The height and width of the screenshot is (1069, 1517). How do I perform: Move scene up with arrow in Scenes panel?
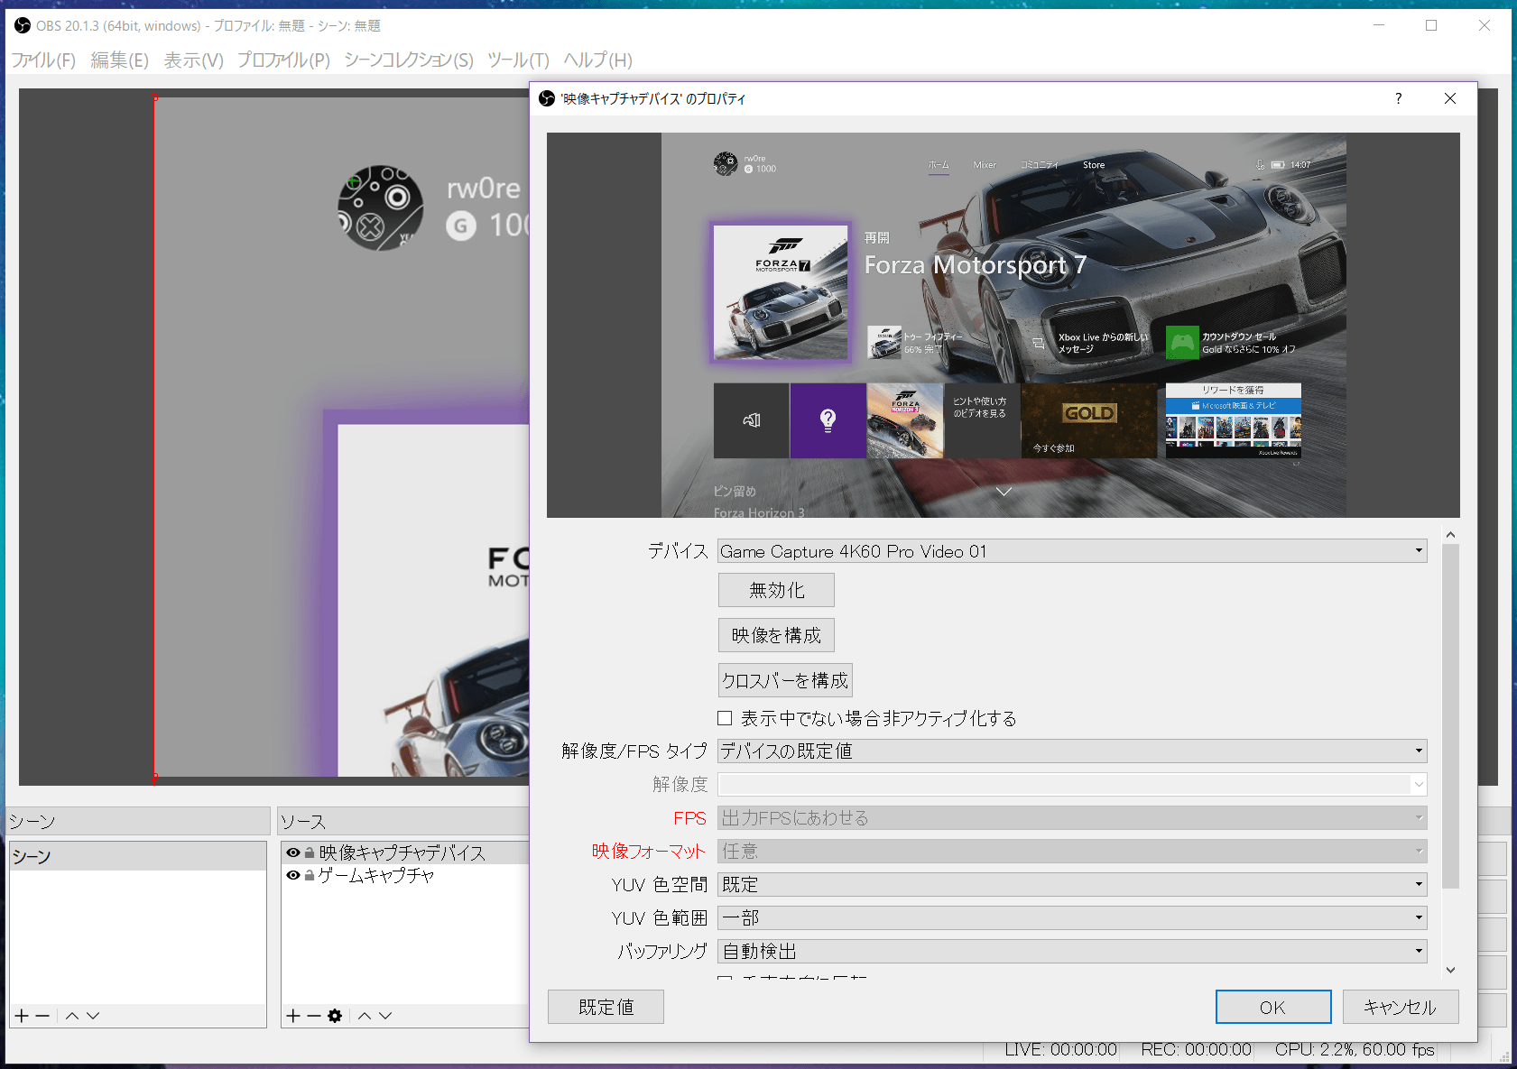click(x=72, y=1016)
